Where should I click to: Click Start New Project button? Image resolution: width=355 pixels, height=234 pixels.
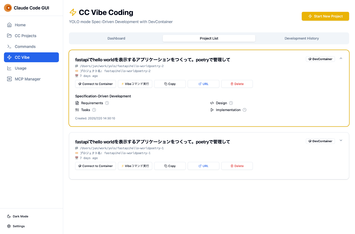click(x=325, y=16)
